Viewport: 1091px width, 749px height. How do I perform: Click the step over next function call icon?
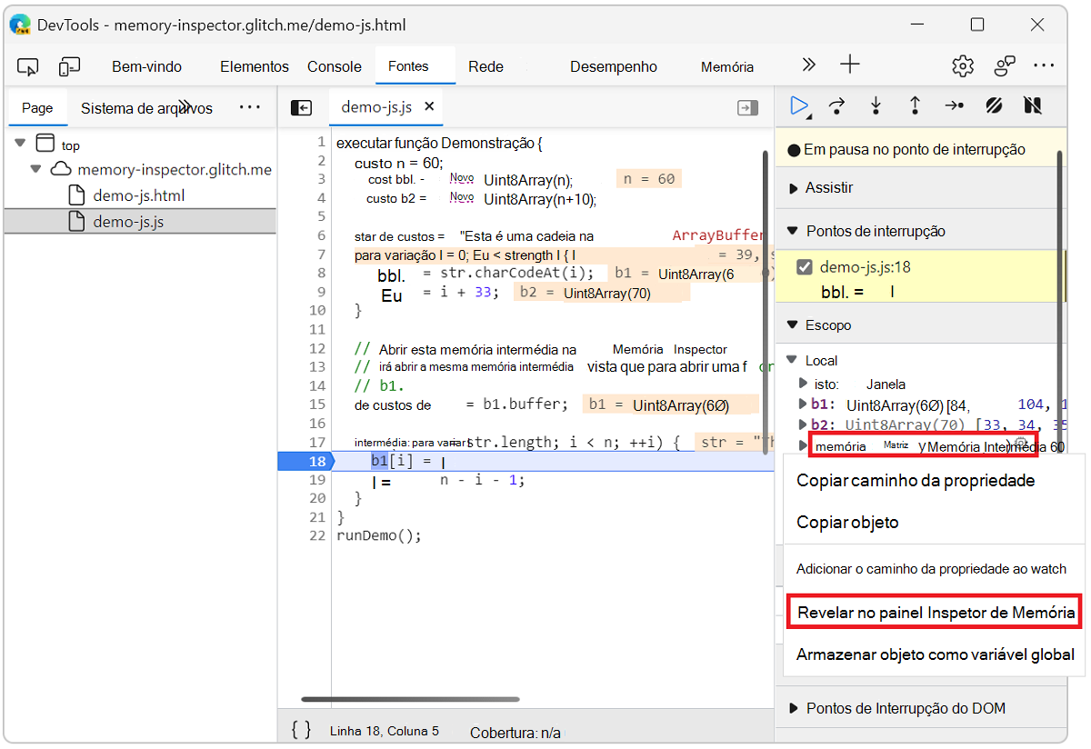point(836,106)
